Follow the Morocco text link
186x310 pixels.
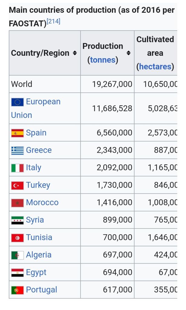[x=42, y=202]
